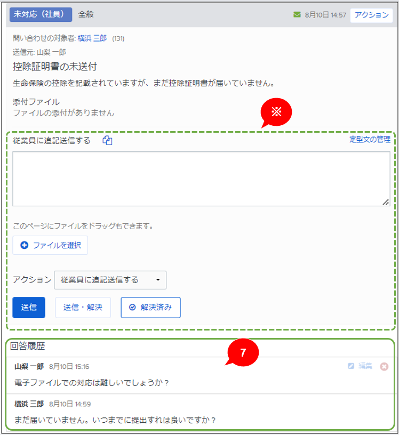
Task: Click the ファイルの添付がありません text
Action: 63,113
